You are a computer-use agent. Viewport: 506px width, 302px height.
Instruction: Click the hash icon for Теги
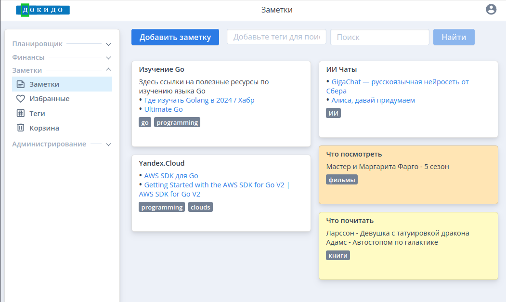[x=21, y=113]
